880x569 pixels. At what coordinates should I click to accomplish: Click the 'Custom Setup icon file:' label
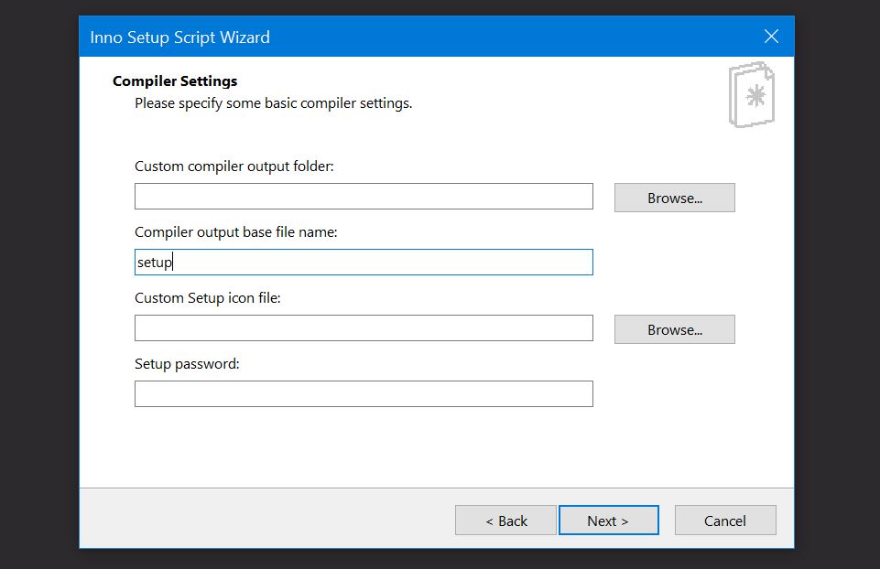pos(208,298)
